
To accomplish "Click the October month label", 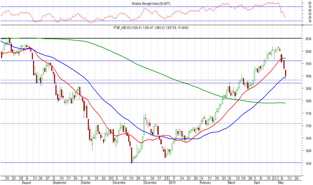I will click(86, 182).
